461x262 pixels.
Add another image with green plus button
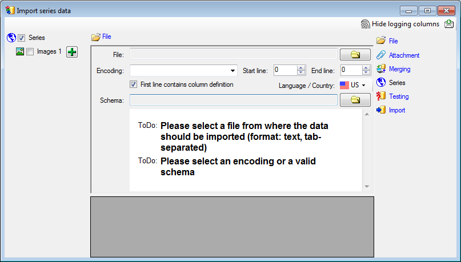pyautogui.click(x=72, y=52)
